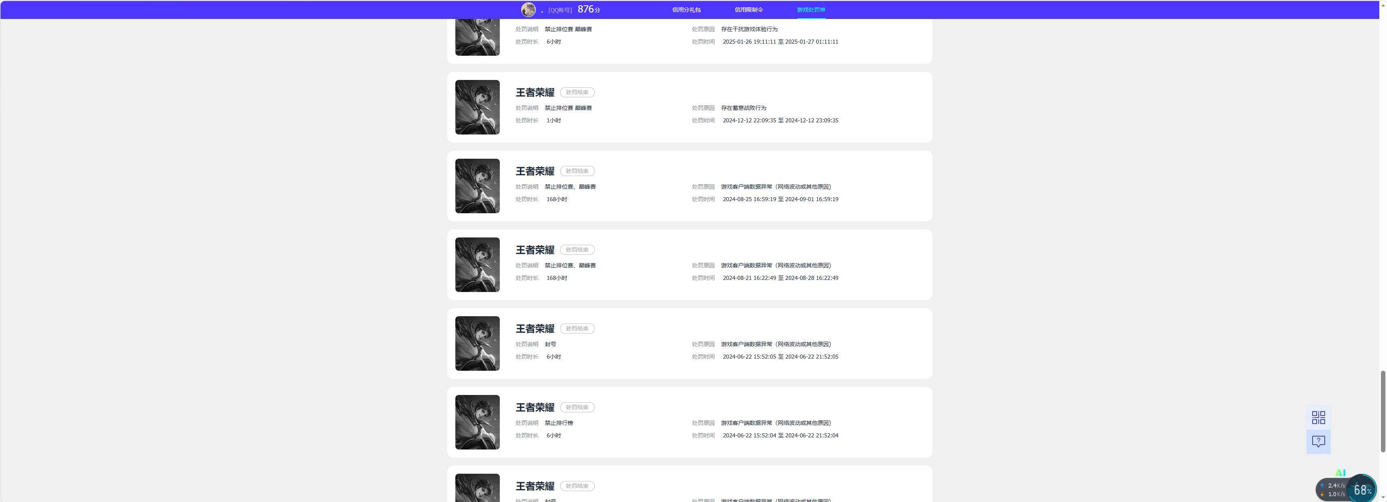Open the user avatar in the header

pos(528,10)
